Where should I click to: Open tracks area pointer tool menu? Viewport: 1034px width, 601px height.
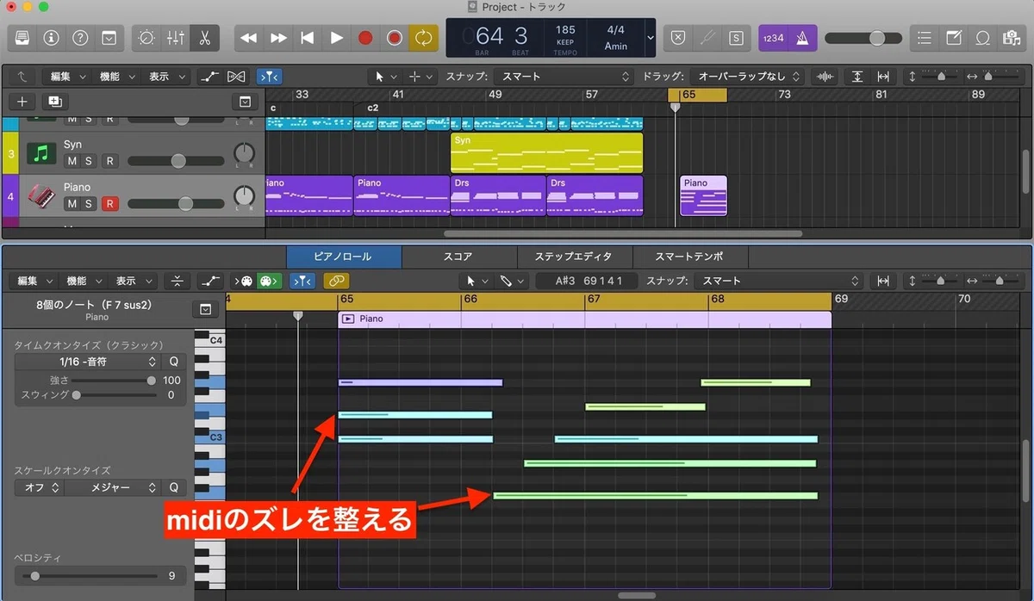point(386,77)
